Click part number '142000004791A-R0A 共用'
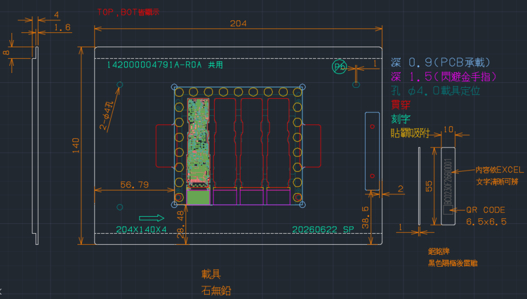The width and height of the screenshot is (527, 299). [165, 65]
